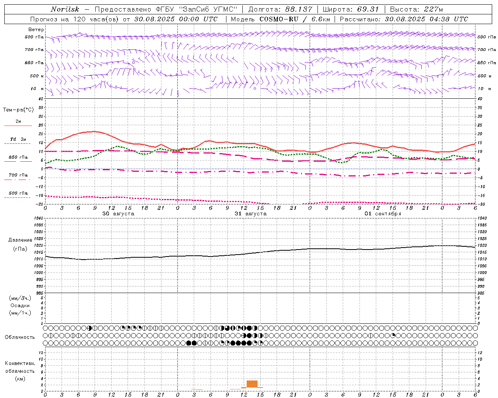The image size is (498, 398).
Task: Click the tallest orange convective cloud bar
Action: (x=252, y=384)
